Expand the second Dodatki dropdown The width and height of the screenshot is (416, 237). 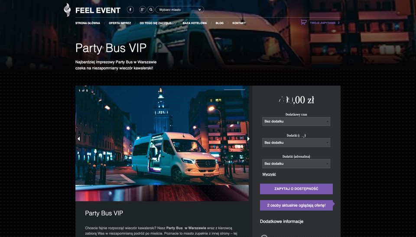296,143
